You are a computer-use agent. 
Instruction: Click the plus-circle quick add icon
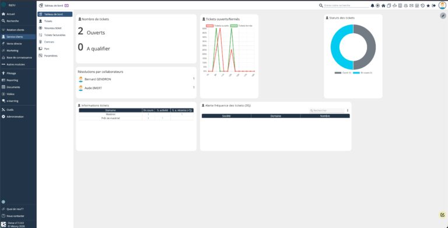coord(378,5)
